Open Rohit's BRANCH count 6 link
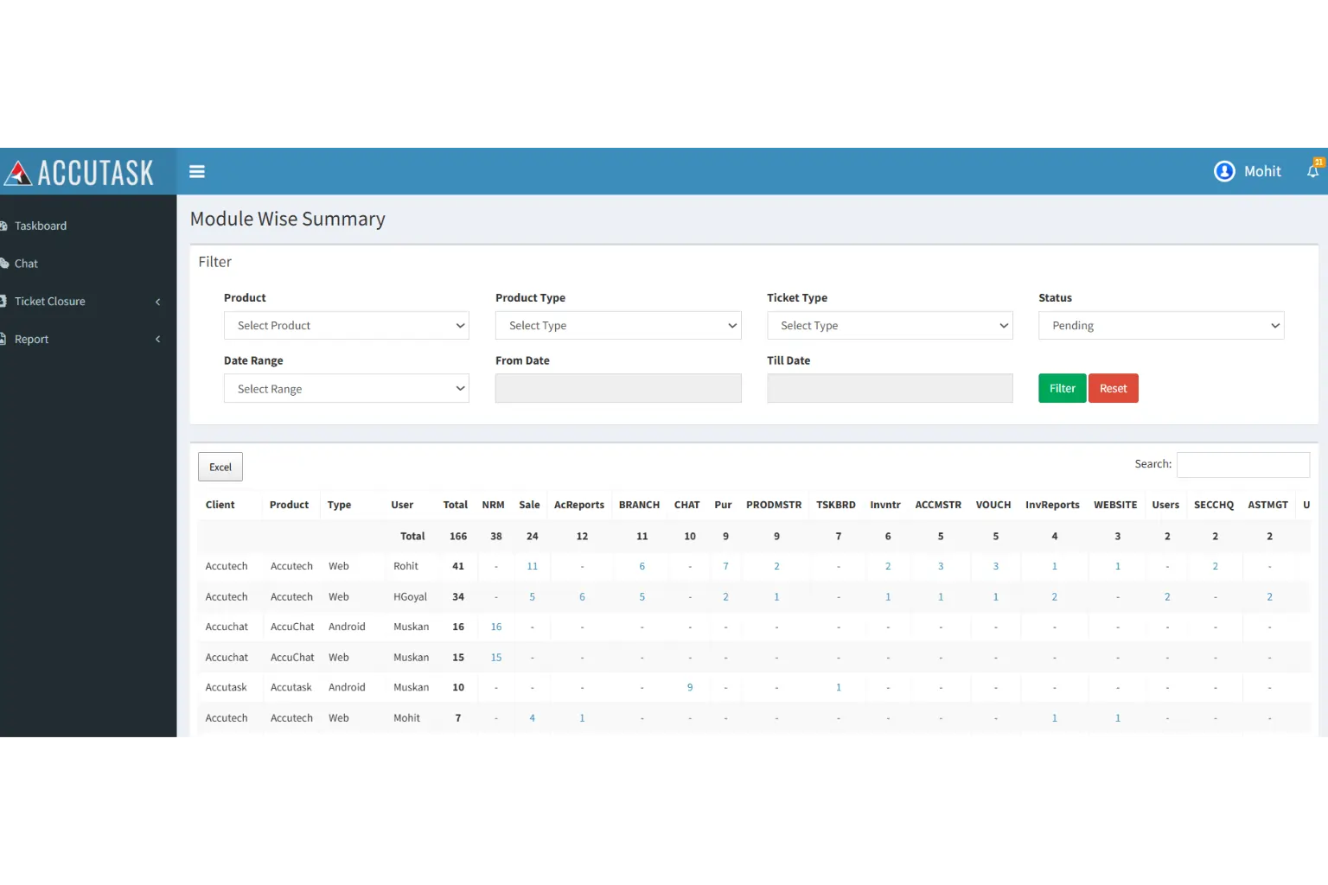The height and width of the screenshot is (885, 1328). point(642,566)
